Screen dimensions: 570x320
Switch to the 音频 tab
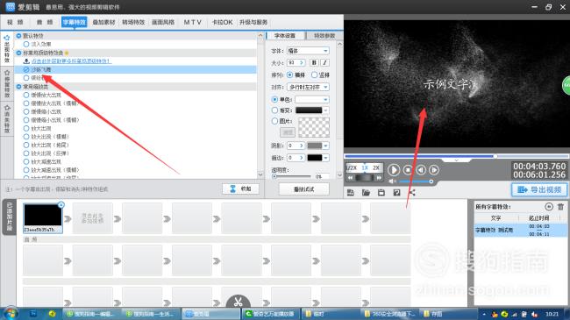tap(45, 22)
